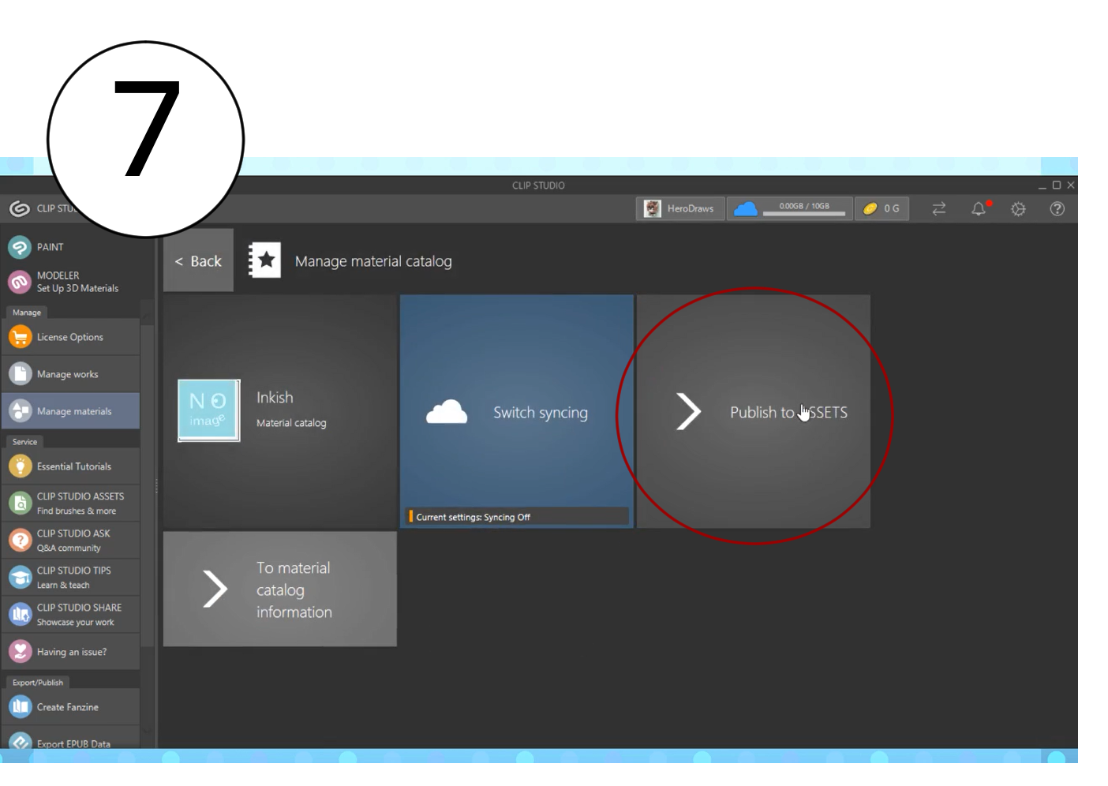
Task: Open To material catalog information tile
Action: coord(280,589)
